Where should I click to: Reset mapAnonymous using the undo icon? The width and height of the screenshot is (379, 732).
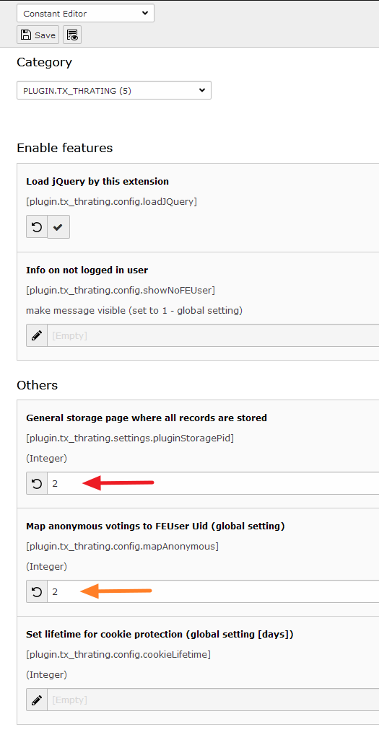click(37, 592)
